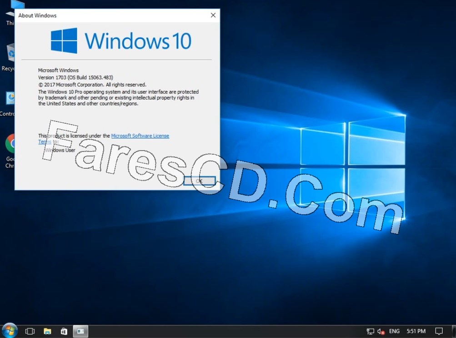Confirm the About Windows dialog with OK
Viewport: 456px width, 338px height.
point(200,181)
